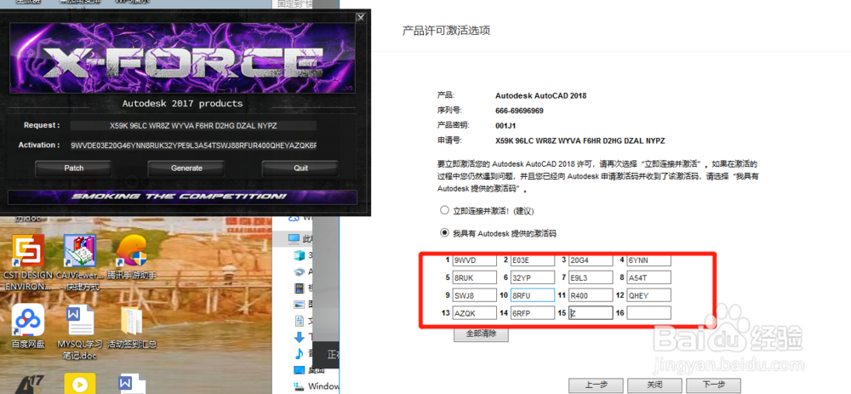The width and height of the screenshot is (851, 394).
Task: Click the product key text 001J1
Action: (x=505, y=125)
